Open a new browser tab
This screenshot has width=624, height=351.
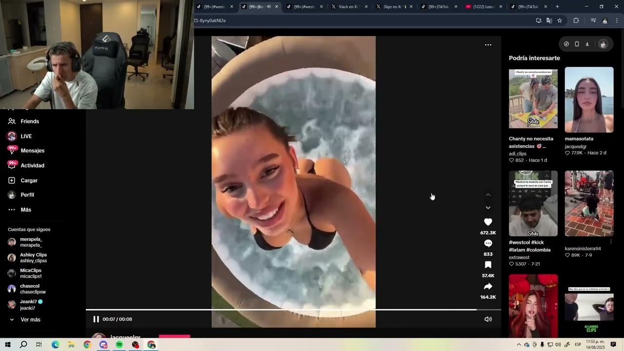[x=557, y=7]
